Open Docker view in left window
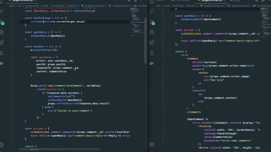The height and width of the screenshot is (152, 271). click(x=2, y=63)
